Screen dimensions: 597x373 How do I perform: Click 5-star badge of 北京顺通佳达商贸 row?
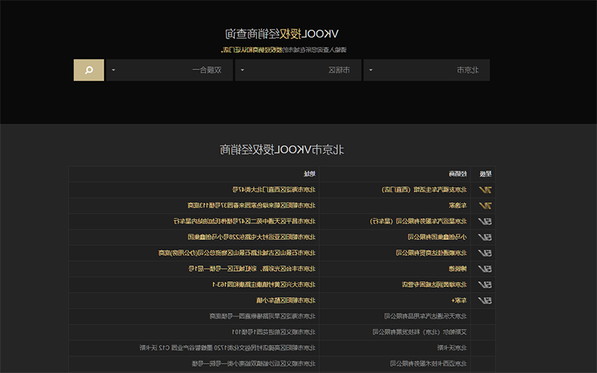(485, 253)
